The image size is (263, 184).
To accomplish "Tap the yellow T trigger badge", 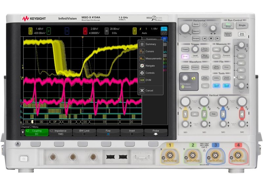I will click(134, 31).
